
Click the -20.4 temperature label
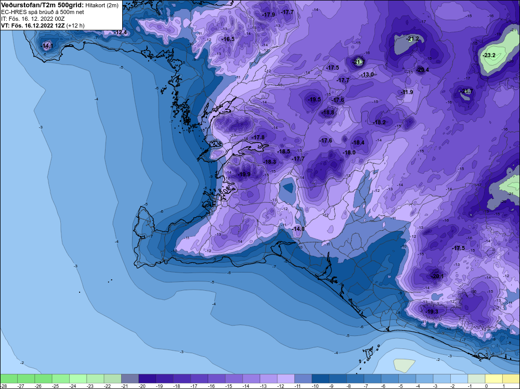click(x=422, y=70)
